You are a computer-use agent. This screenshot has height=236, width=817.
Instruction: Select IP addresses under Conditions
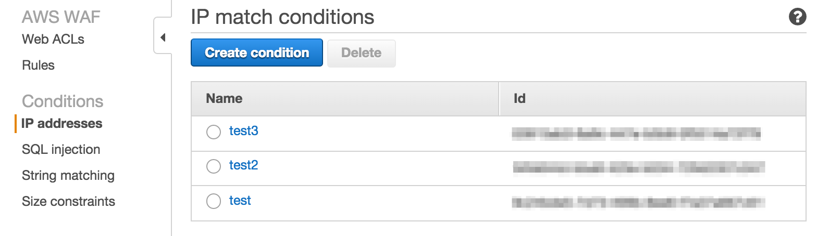[62, 124]
